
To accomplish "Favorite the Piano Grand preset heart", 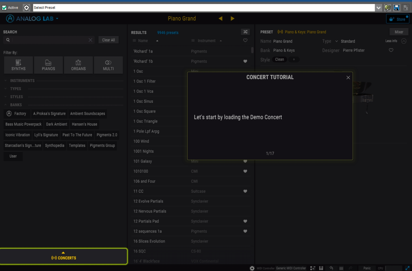I will (391, 50).
